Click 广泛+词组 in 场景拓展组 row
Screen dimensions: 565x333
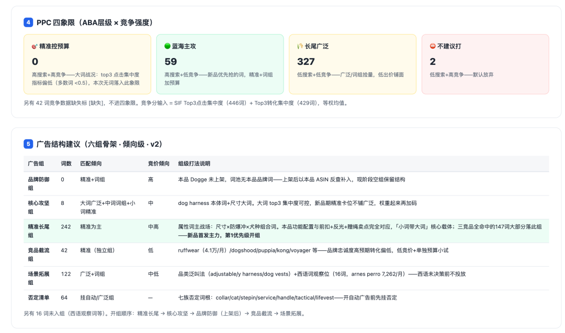coord(93,274)
